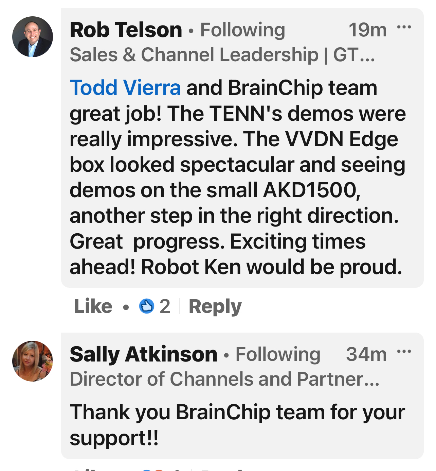Screen dimensions: 436x471
Task: Open the Todd Vierra mention link
Action: 125,88
